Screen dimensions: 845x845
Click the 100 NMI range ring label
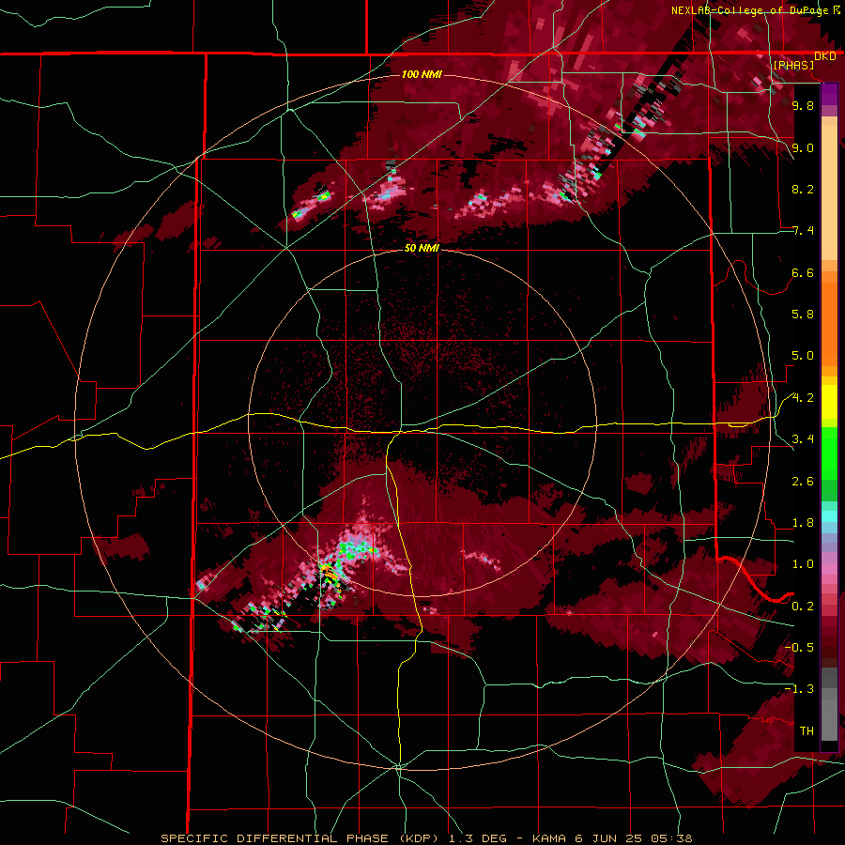tap(422, 74)
